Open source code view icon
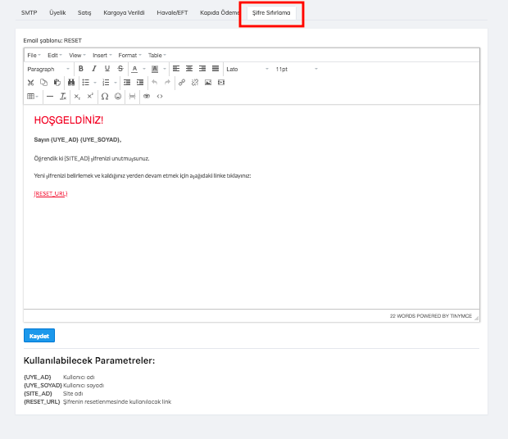Image resolution: width=508 pixels, height=439 pixels. pos(160,97)
